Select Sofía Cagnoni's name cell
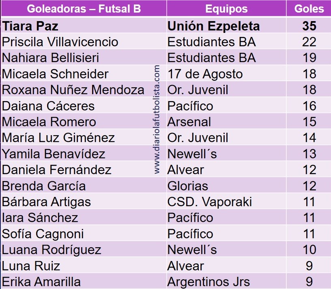Screen dimensions: 331x289 (43, 234)
